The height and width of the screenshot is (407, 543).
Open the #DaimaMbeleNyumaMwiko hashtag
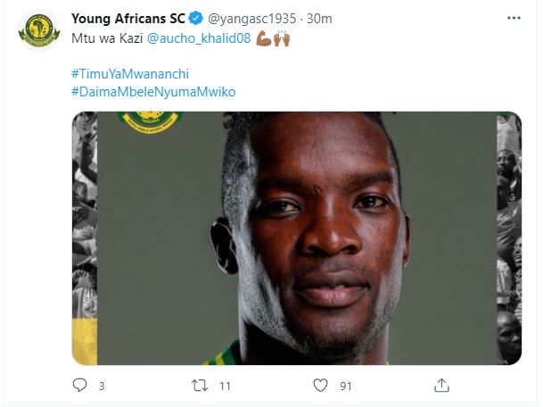pyautogui.click(x=153, y=92)
